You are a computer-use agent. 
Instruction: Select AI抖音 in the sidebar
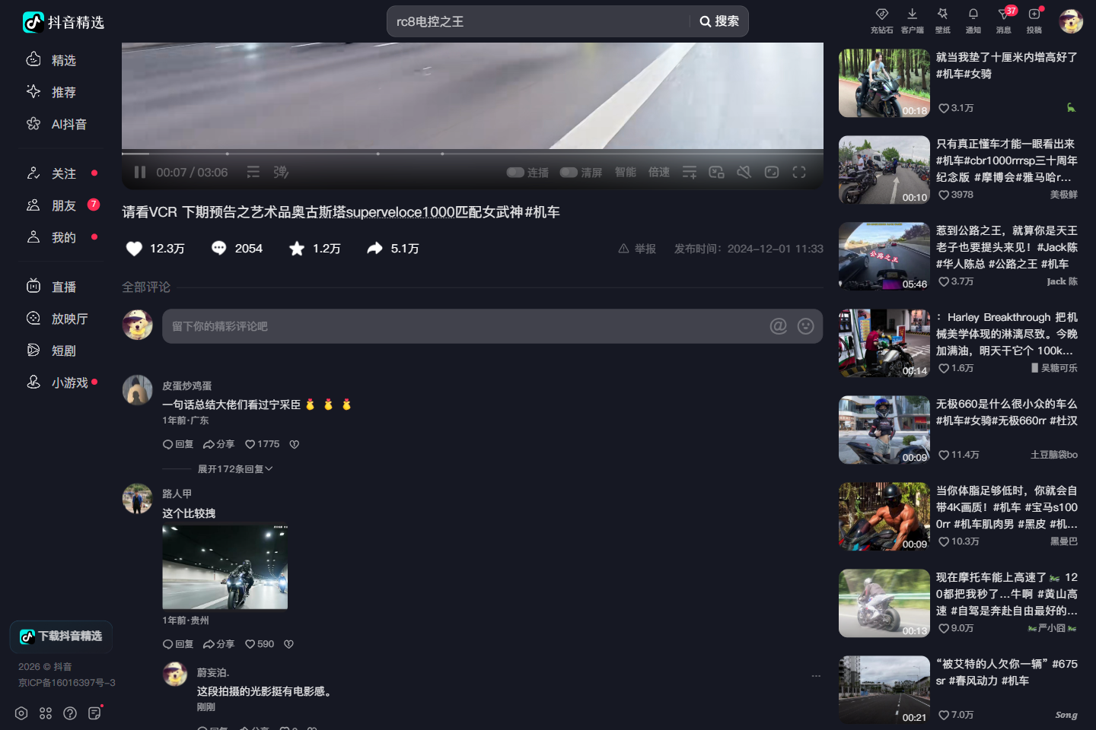[x=57, y=124]
